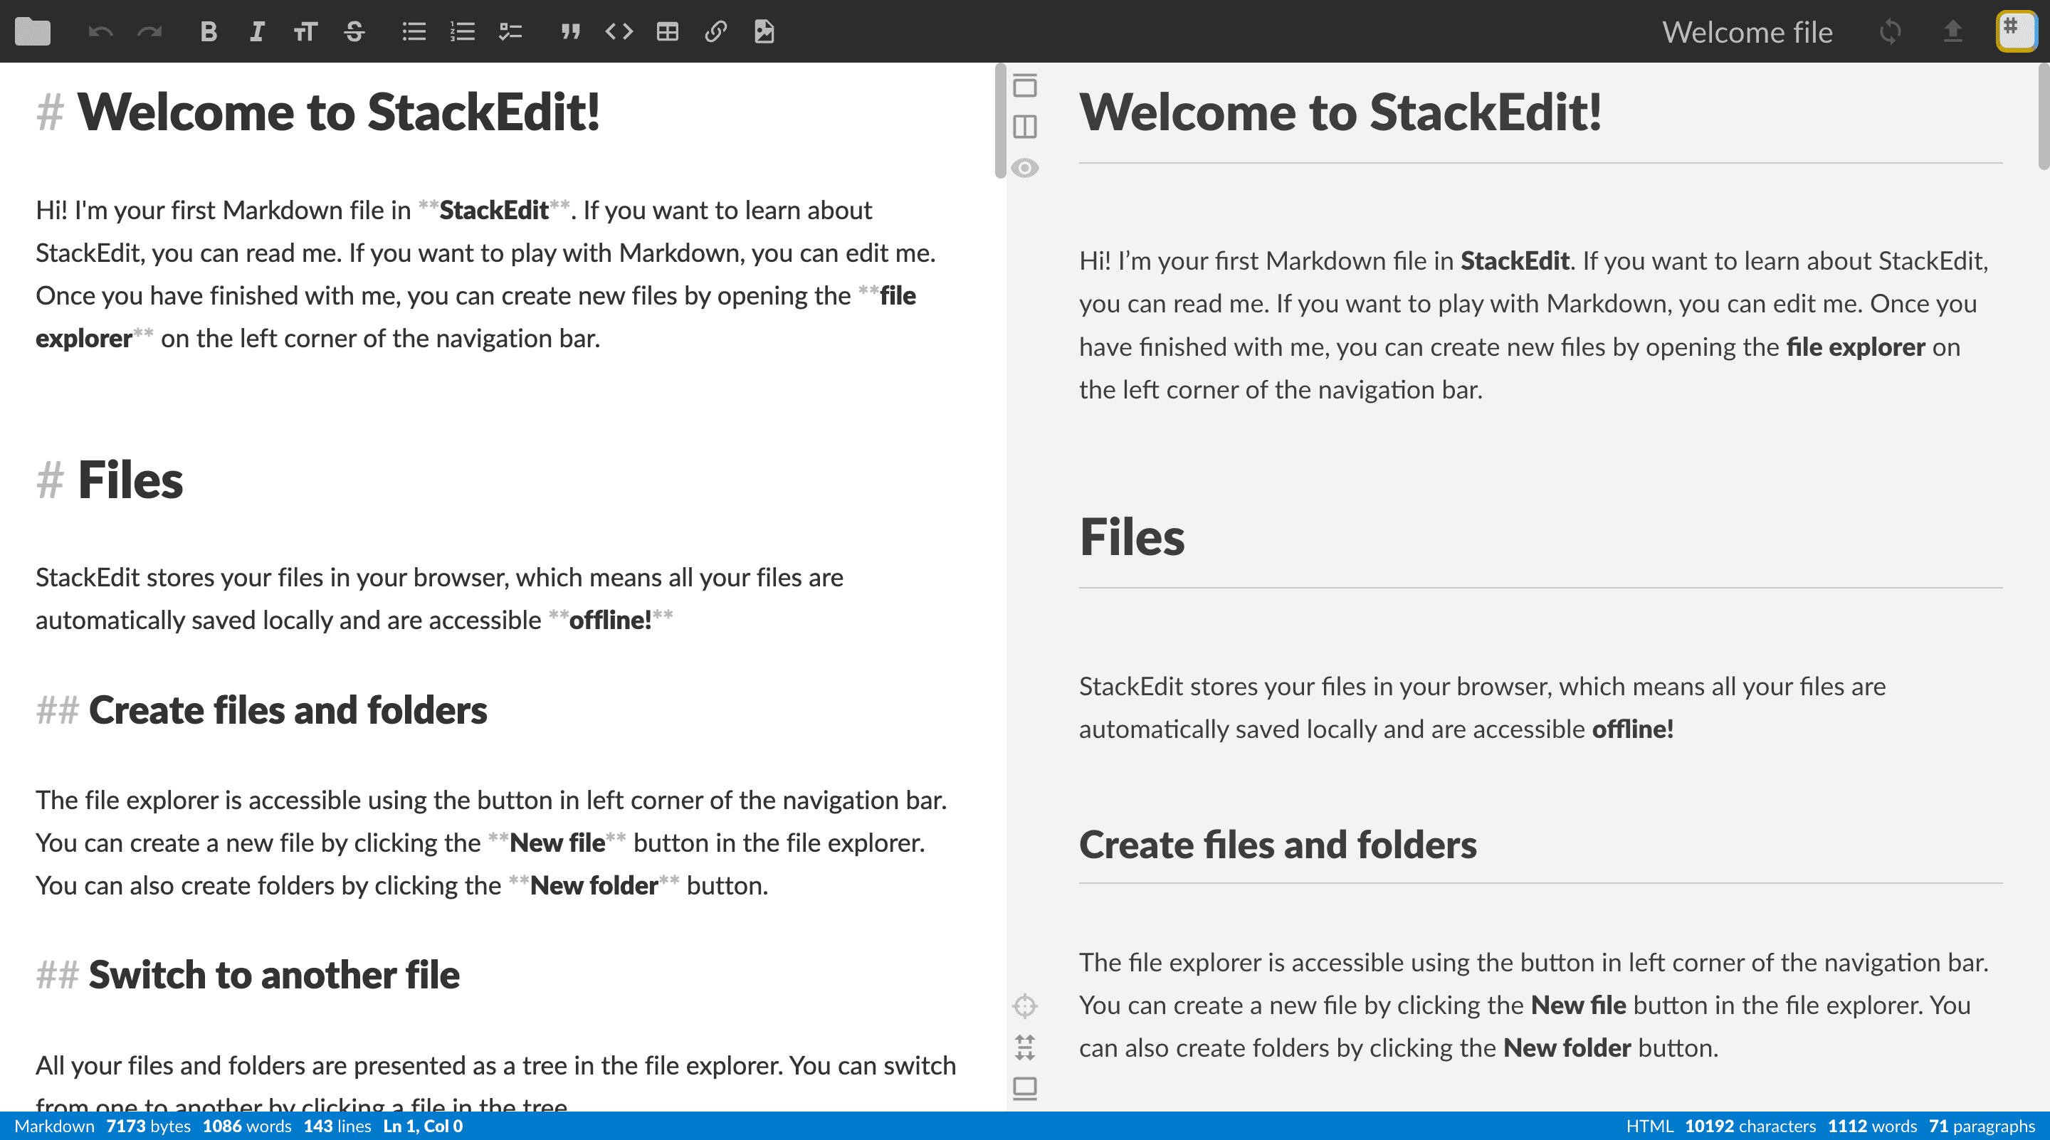Click the redo arrow icon
2050x1140 pixels.
pos(149,32)
